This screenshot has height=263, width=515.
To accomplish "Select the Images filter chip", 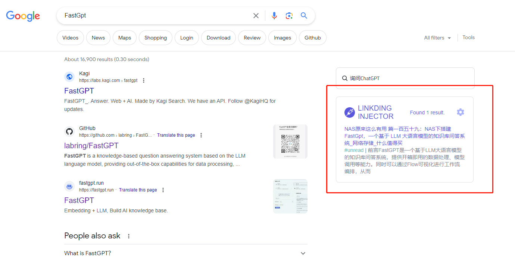I will 282,38.
